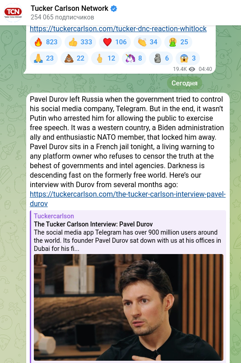Screen dimensions: 241x363
Task: Open the Pavel Durov video thumbnail
Action: [x=129, y=307]
